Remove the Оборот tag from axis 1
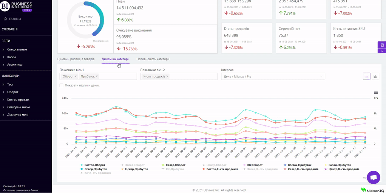Viewport: 386px width, 193px height. [76, 76]
